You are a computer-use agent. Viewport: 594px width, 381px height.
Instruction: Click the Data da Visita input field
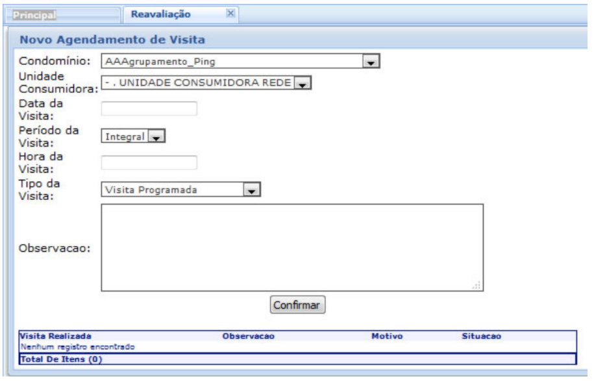point(149,108)
